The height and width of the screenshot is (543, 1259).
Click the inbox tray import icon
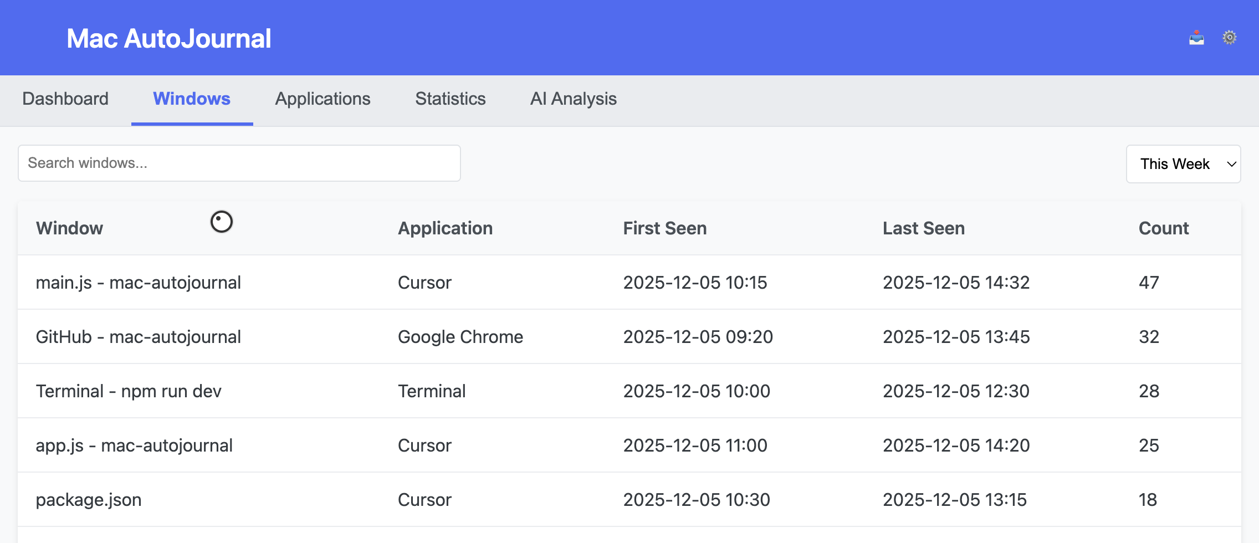(x=1196, y=38)
